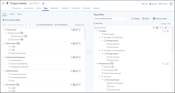Screen dimensions: 175x93
Task: Check the Case Issue 01 checkbox
Action: [x=9, y=33]
